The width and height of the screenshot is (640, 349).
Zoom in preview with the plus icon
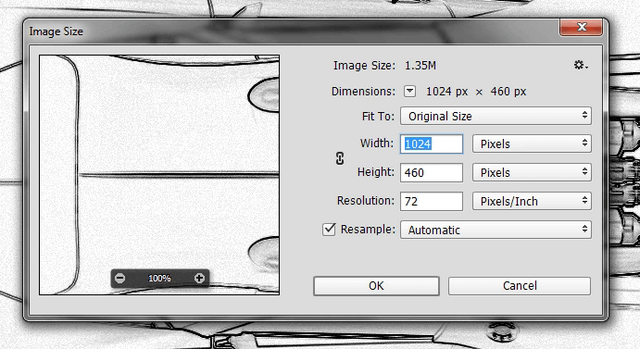(199, 279)
